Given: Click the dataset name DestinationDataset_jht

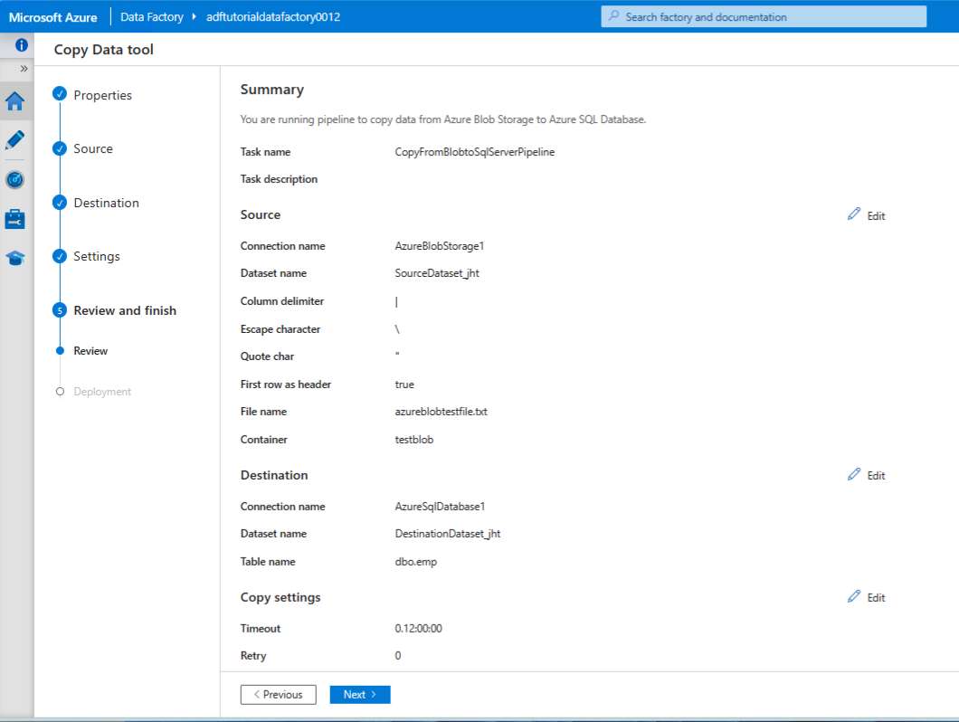Looking at the screenshot, I should 448,534.
